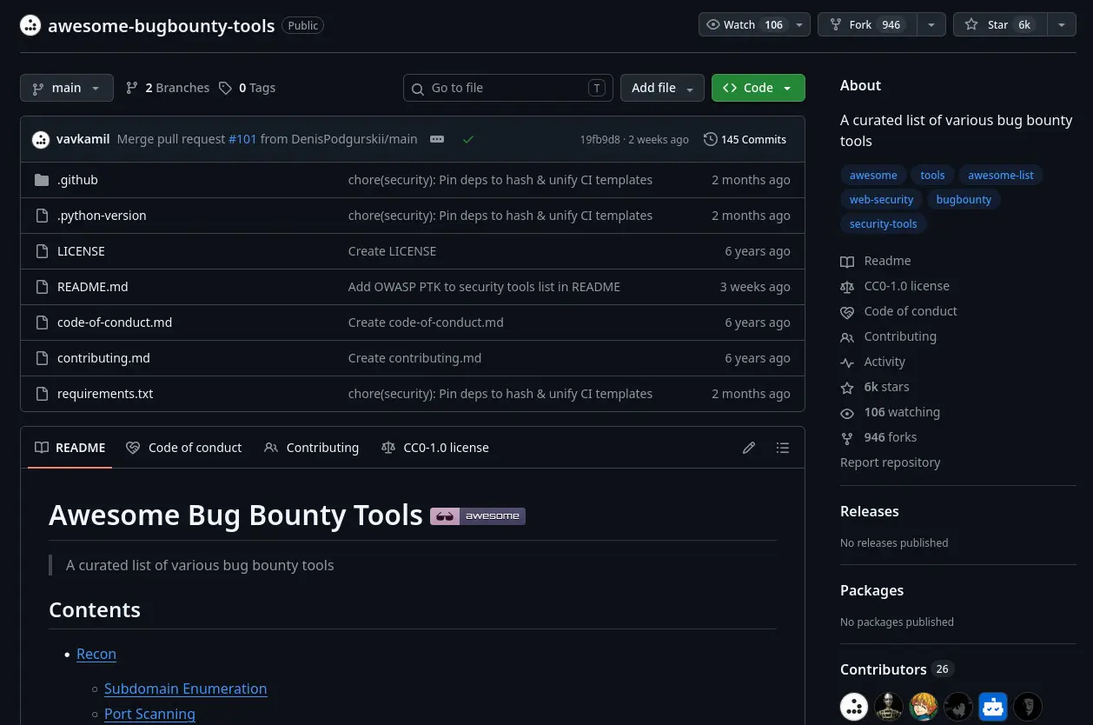Screen dimensions: 1093x725
Task: Jump to Subdomain Enumeration section
Action: 185,688
